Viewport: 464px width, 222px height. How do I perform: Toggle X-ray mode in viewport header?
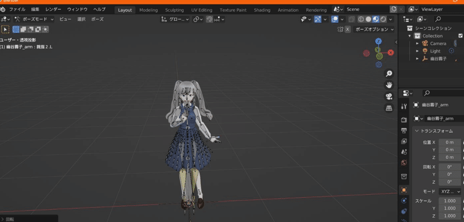coord(351,19)
